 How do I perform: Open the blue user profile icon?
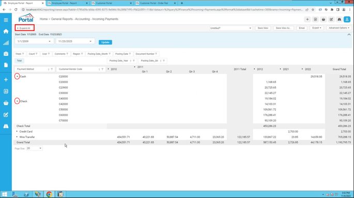(347, 20)
